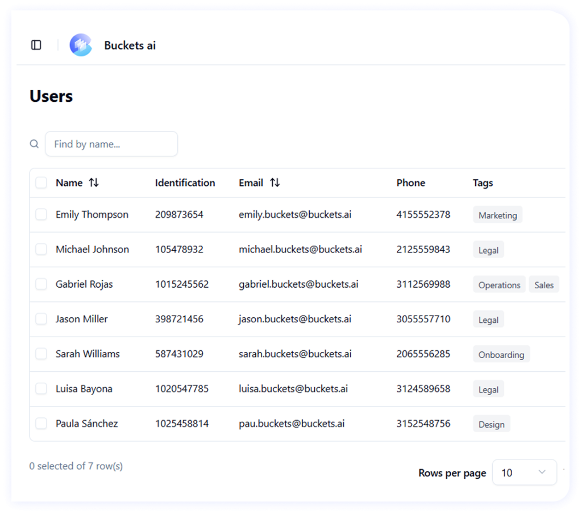This screenshot has height=514, width=582.
Task: Click the Marketing tag on Emily's row
Action: pos(497,215)
